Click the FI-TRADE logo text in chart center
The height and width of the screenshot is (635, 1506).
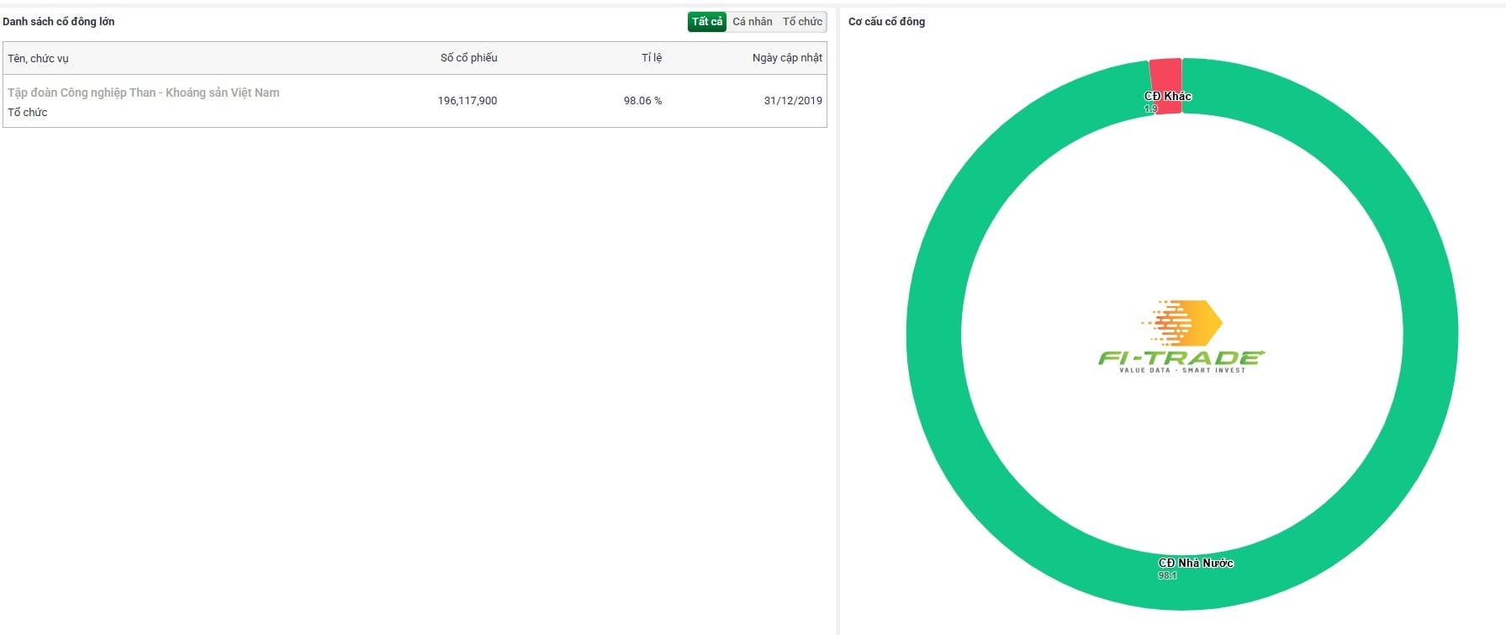tap(1181, 358)
